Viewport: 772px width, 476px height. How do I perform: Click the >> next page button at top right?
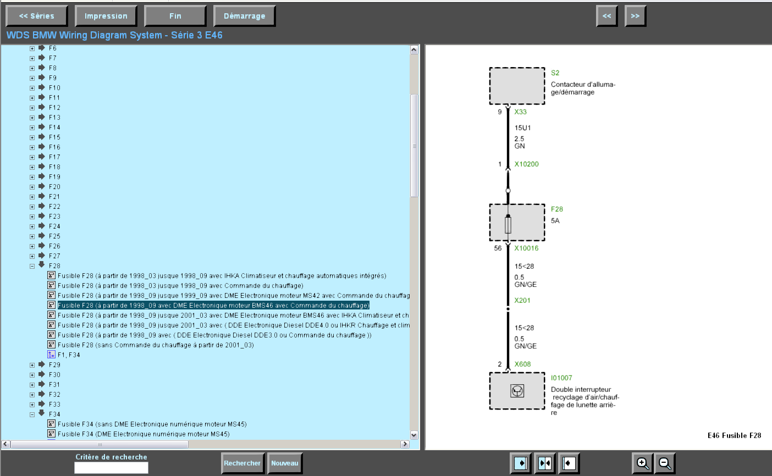[x=636, y=16]
